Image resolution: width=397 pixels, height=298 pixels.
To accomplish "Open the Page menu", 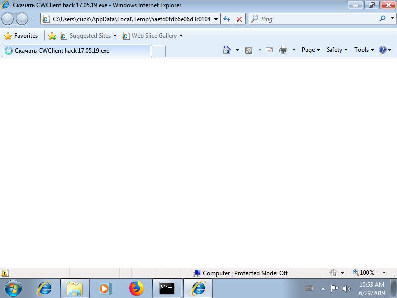I will pos(311,50).
